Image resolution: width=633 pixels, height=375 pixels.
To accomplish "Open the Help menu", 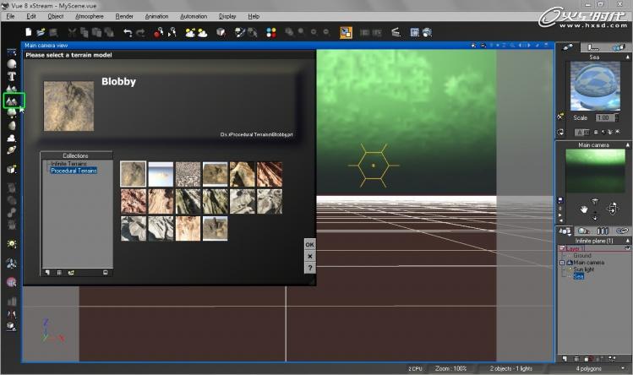I will pos(254,17).
